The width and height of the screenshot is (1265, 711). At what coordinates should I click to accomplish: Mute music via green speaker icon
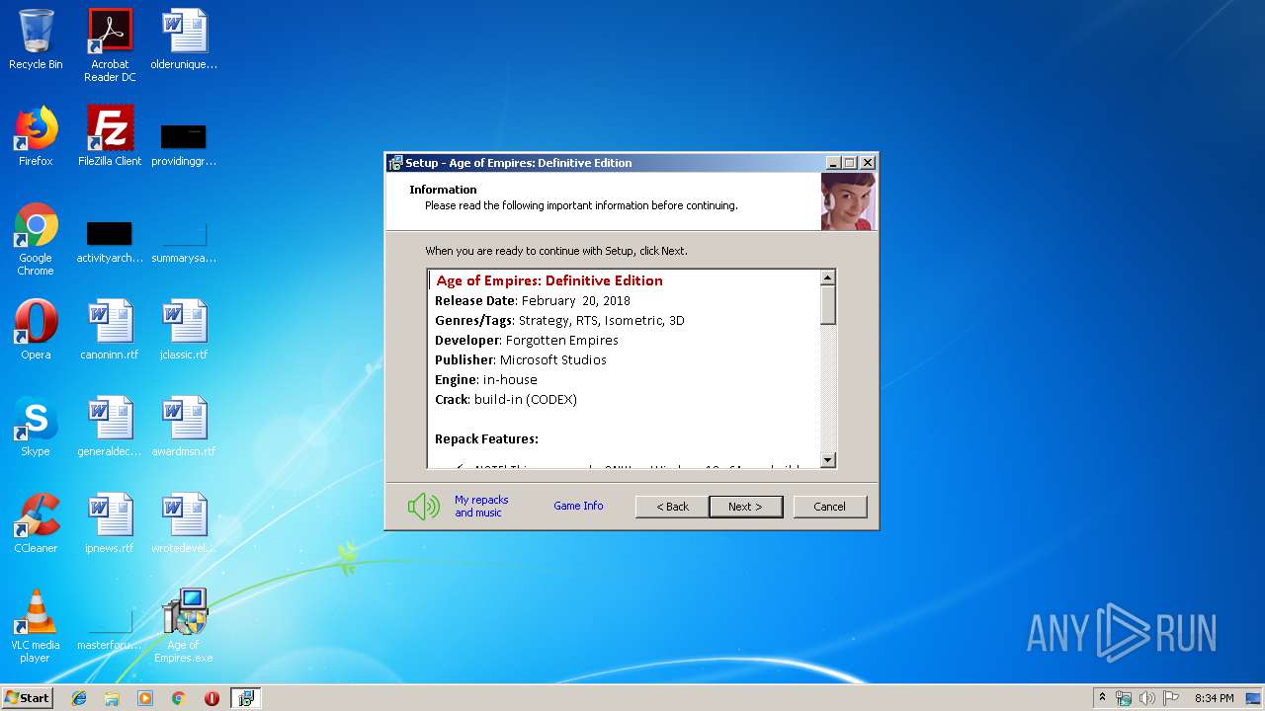pyautogui.click(x=424, y=507)
